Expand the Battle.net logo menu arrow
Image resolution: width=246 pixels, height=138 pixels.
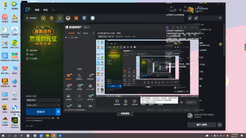32,10
